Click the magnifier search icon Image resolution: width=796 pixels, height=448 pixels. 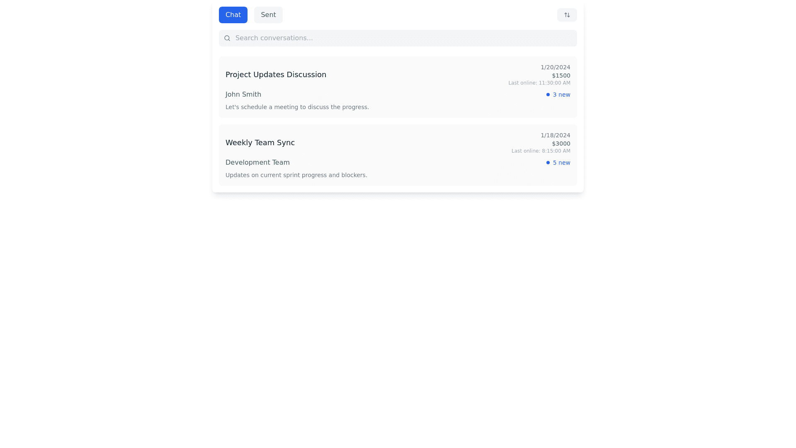coord(227,38)
